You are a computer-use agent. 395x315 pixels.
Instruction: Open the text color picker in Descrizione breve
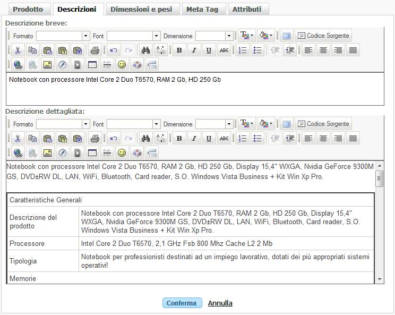(246, 36)
